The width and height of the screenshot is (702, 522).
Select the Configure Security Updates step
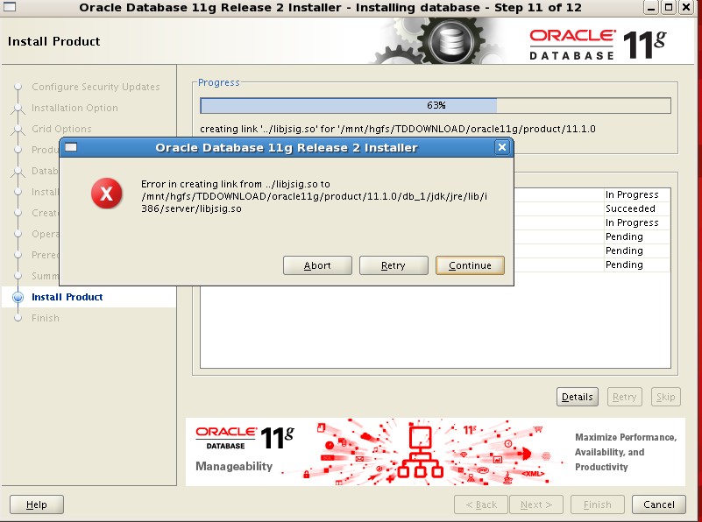pyautogui.click(x=96, y=87)
